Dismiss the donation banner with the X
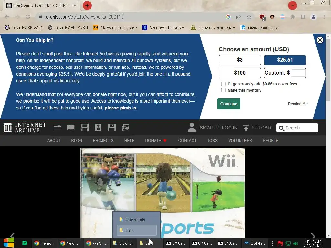 click(x=320, y=40)
